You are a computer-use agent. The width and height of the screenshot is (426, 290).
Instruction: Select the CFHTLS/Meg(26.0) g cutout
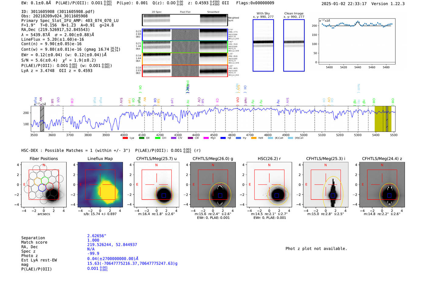213,185
